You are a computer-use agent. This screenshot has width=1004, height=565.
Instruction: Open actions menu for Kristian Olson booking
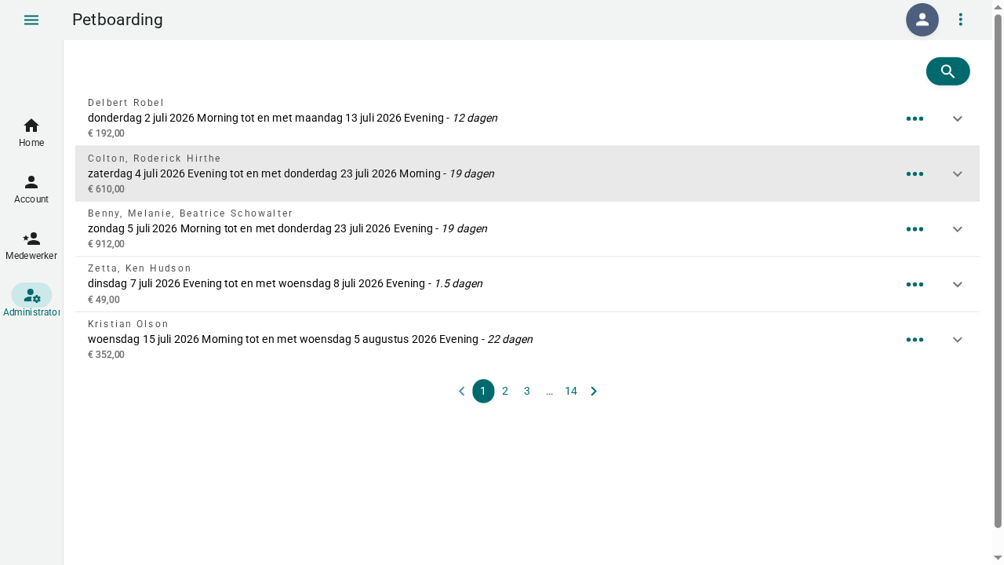[915, 340]
